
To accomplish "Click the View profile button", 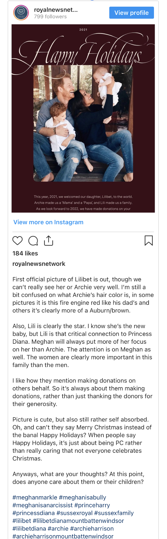I will (x=132, y=13).
